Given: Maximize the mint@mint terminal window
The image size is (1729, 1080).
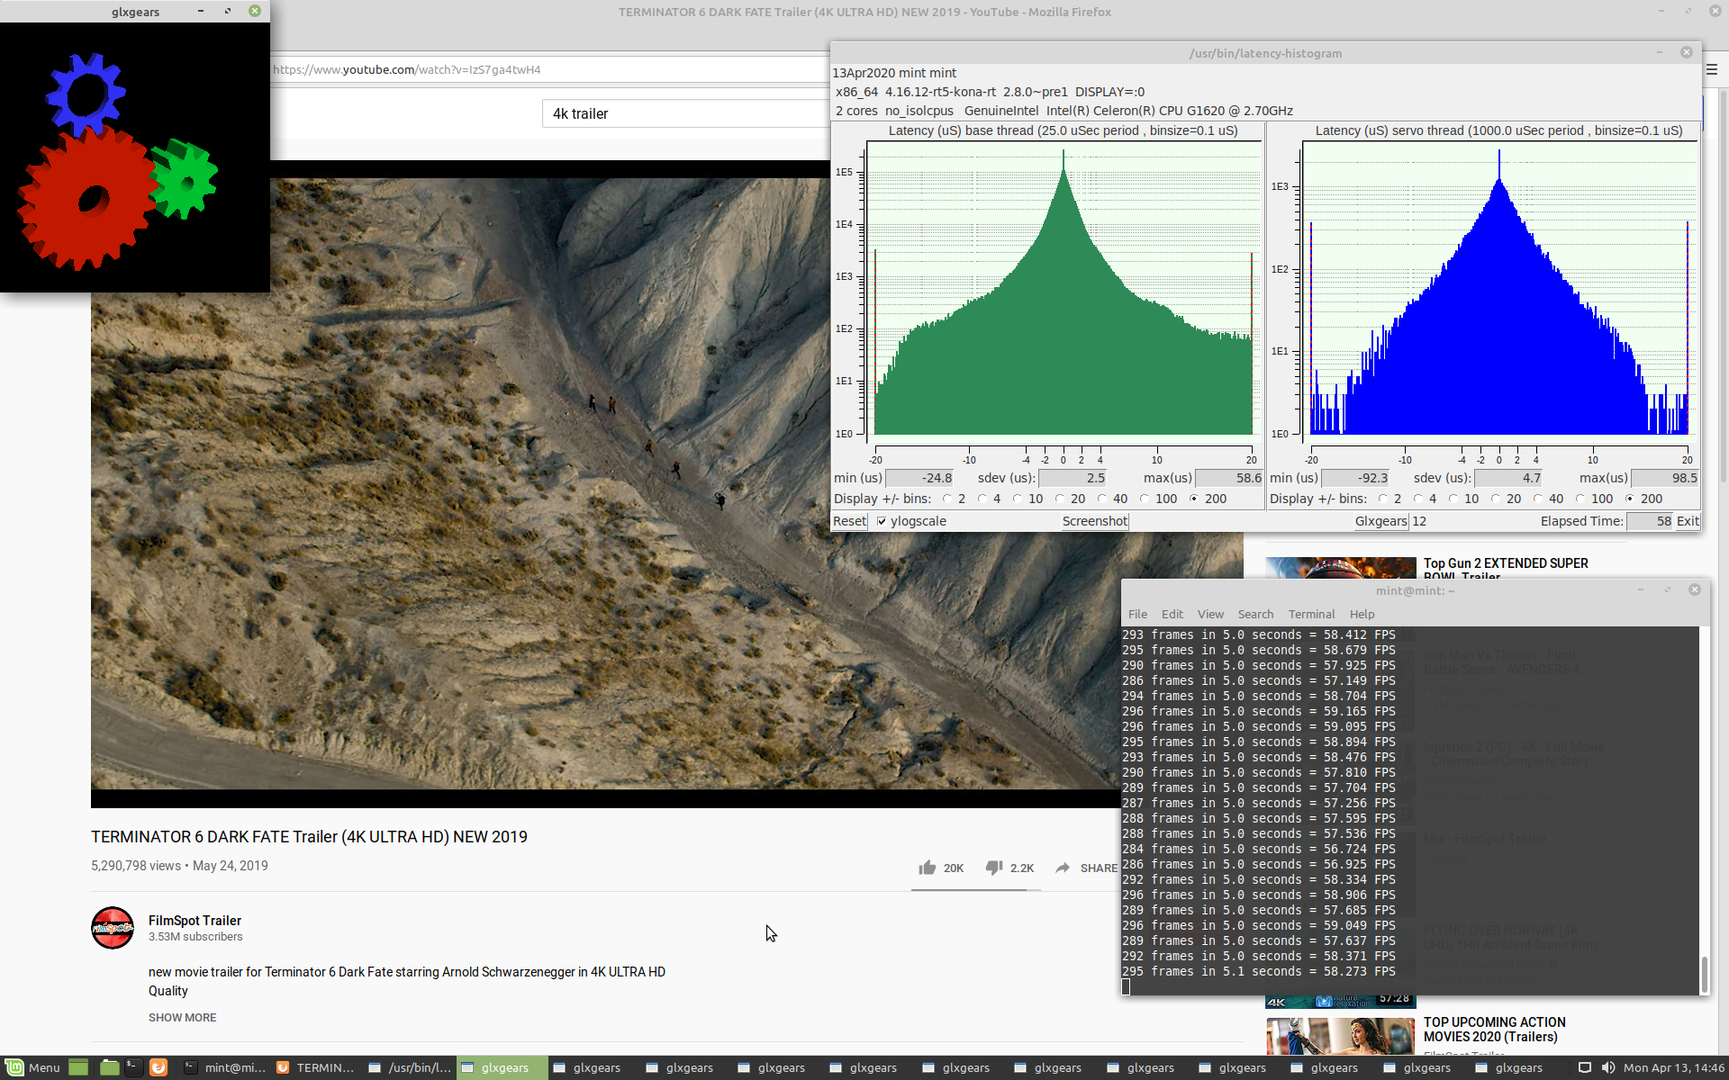Looking at the screenshot, I should (x=1668, y=589).
